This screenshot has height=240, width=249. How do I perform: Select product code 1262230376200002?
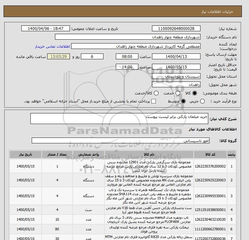click(210, 166)
